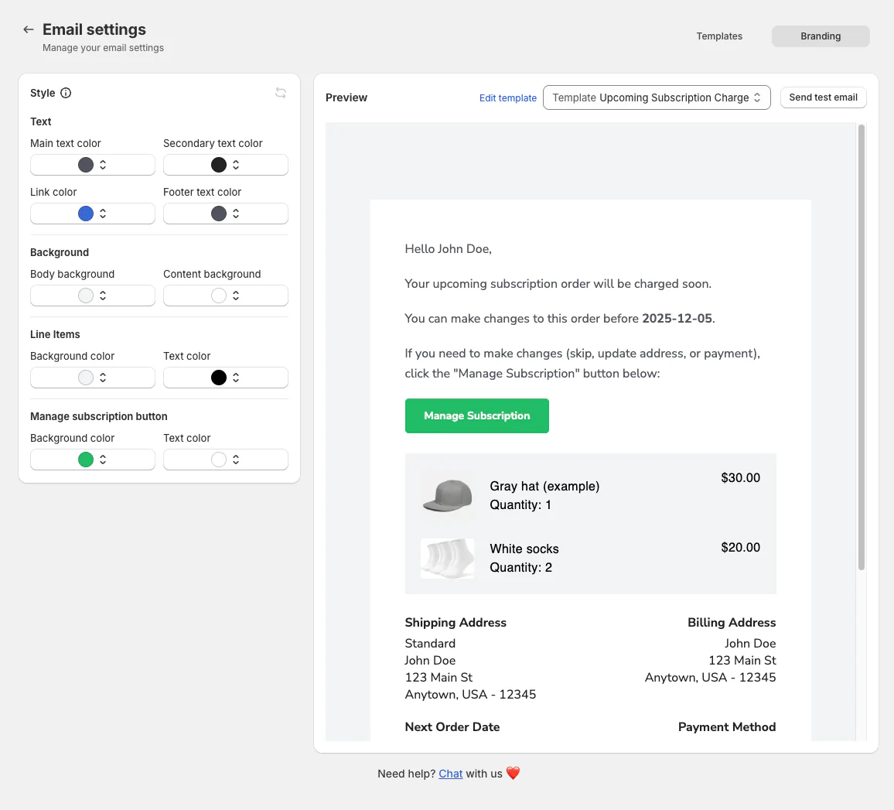
Task: Click the Shipping Address heading
Action: coord(456,622)
